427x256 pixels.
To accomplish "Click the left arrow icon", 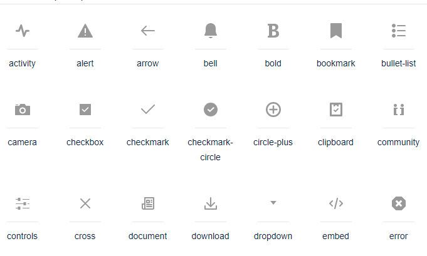I will click(x=148, y=31).
